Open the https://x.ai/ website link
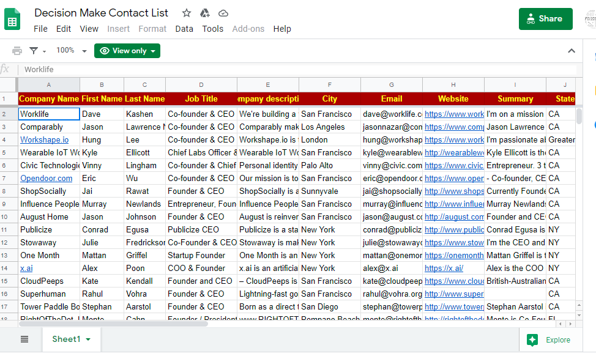This screenshot has height=356, width=596. 444,268
